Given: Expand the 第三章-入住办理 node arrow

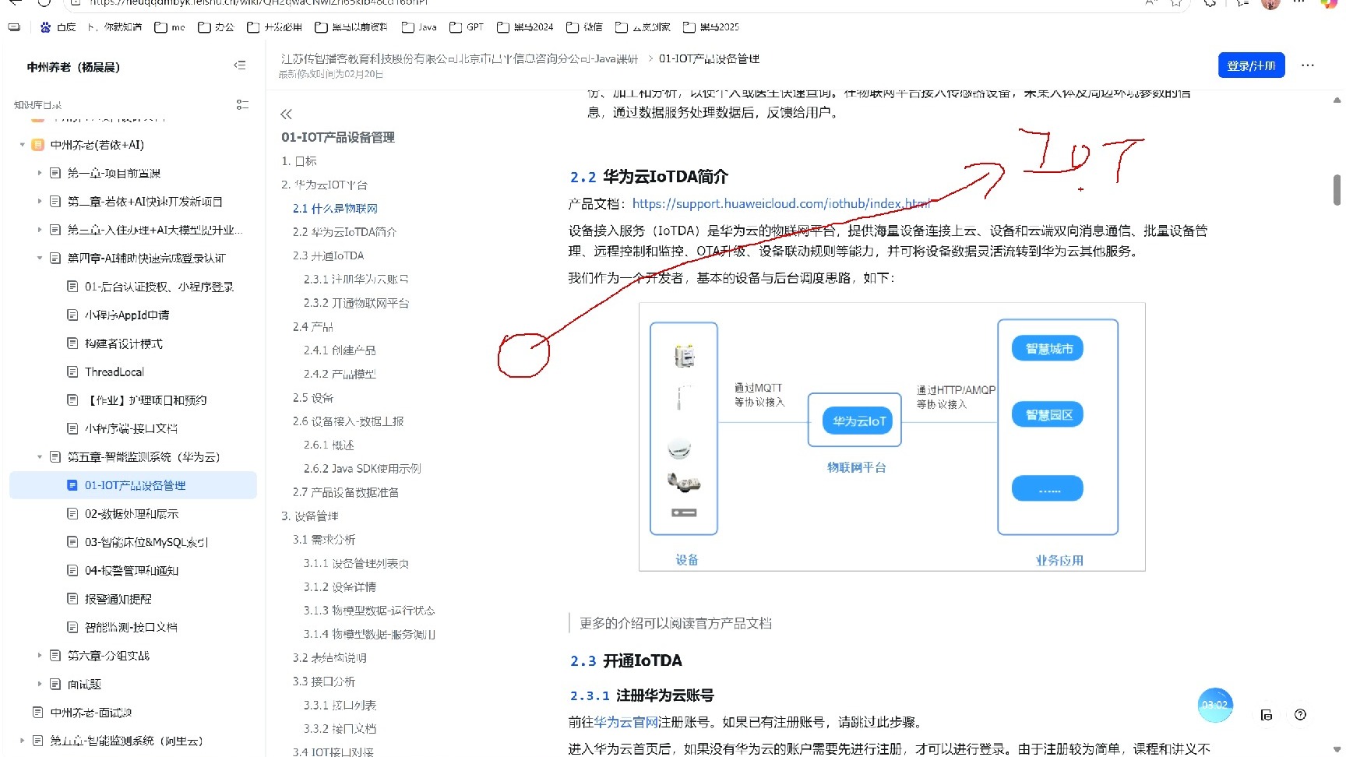Looking at the screenshot, I should coord(39,230).
